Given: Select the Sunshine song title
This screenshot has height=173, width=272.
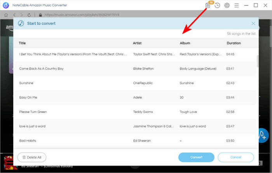Looking at the screenshot, I should (26, 83).
